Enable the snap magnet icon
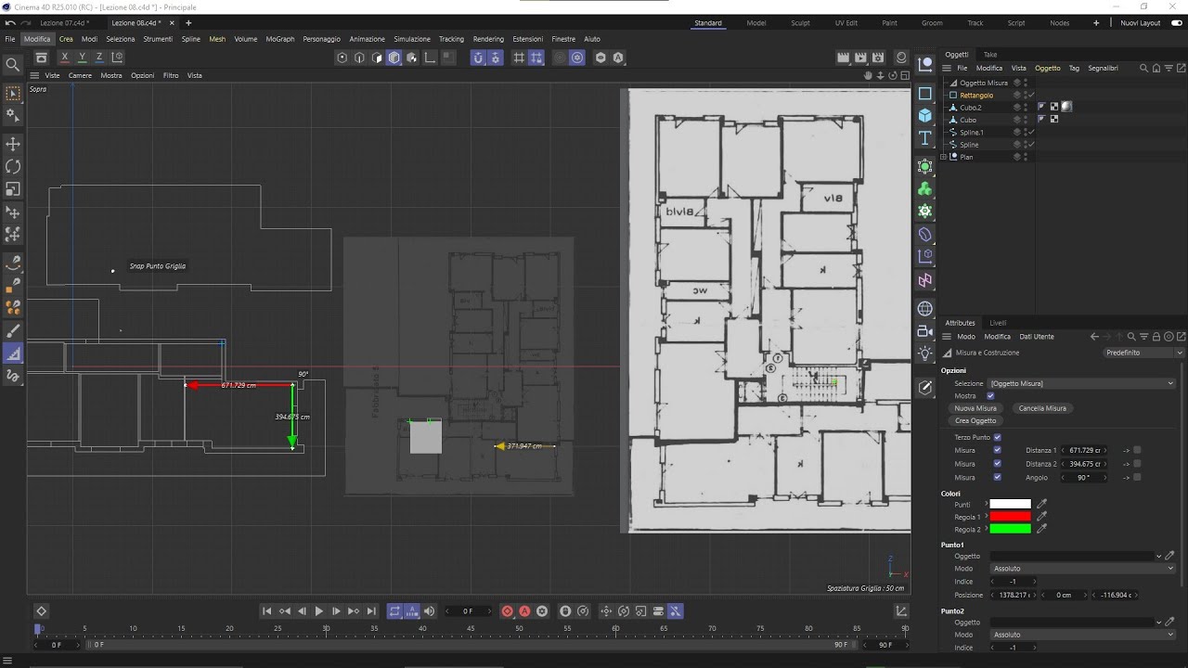This screenshot has height=668, width=1188. pyautogui.click(x=478, y=58)
